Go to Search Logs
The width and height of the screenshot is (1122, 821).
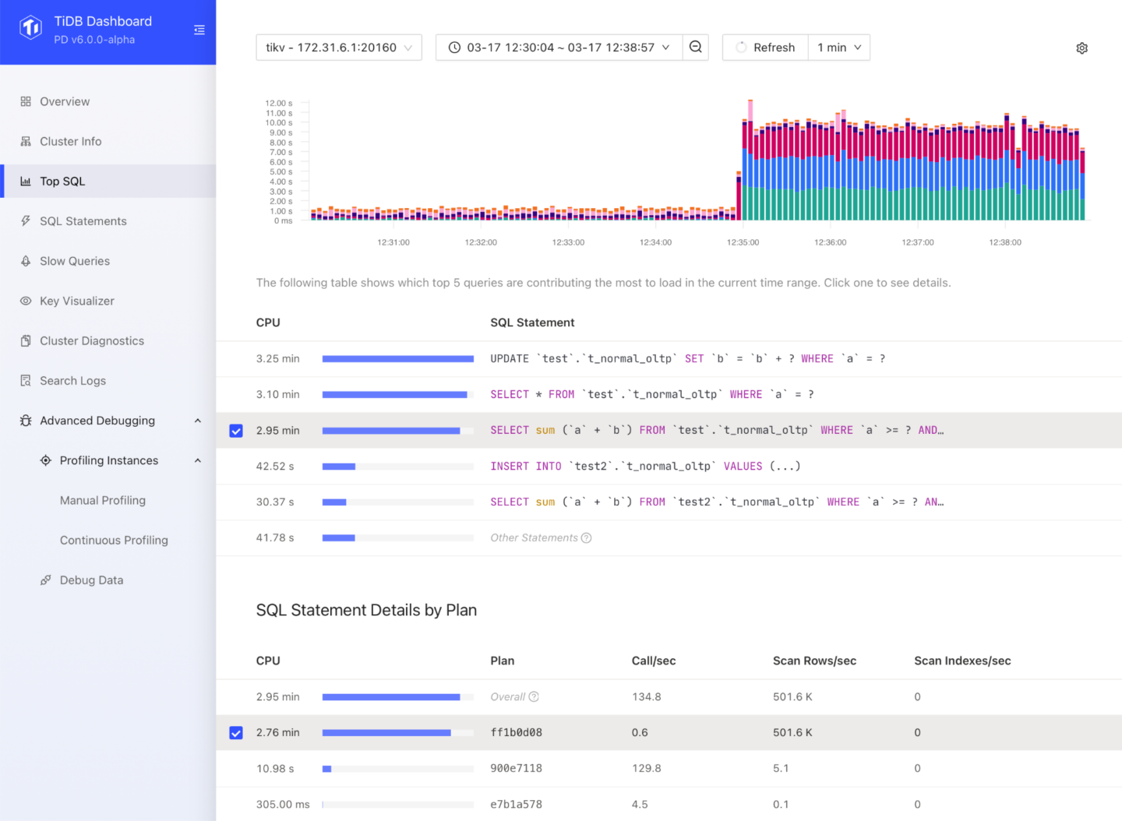click(x=72, y=380)
